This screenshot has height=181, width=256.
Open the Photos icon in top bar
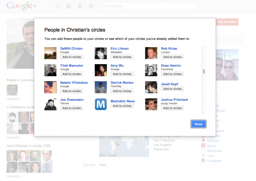tap(68, 6)
